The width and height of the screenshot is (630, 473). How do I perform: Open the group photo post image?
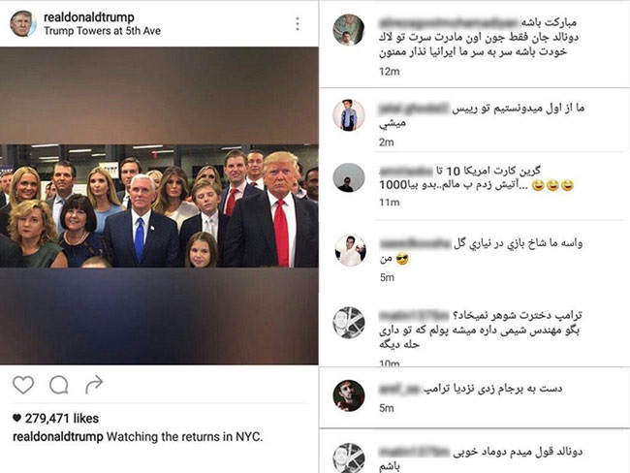point(159,205)
